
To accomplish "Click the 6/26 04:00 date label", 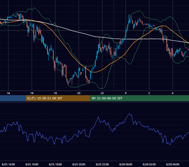I will pos(173,164).
